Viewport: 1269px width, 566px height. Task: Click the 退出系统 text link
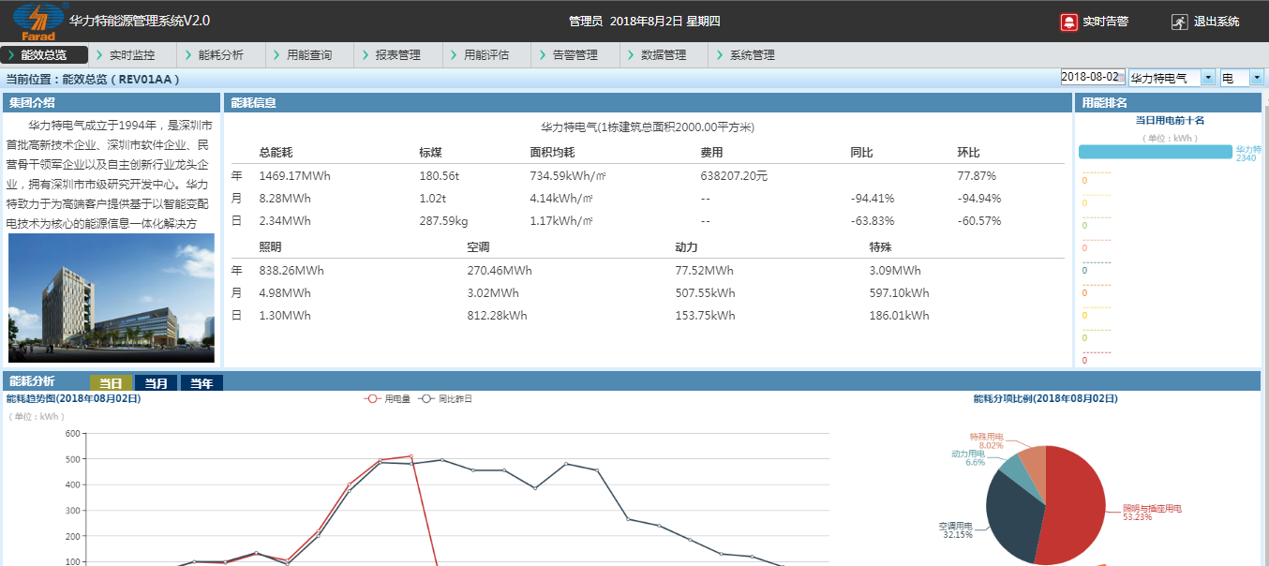(x=1217, y=22)
